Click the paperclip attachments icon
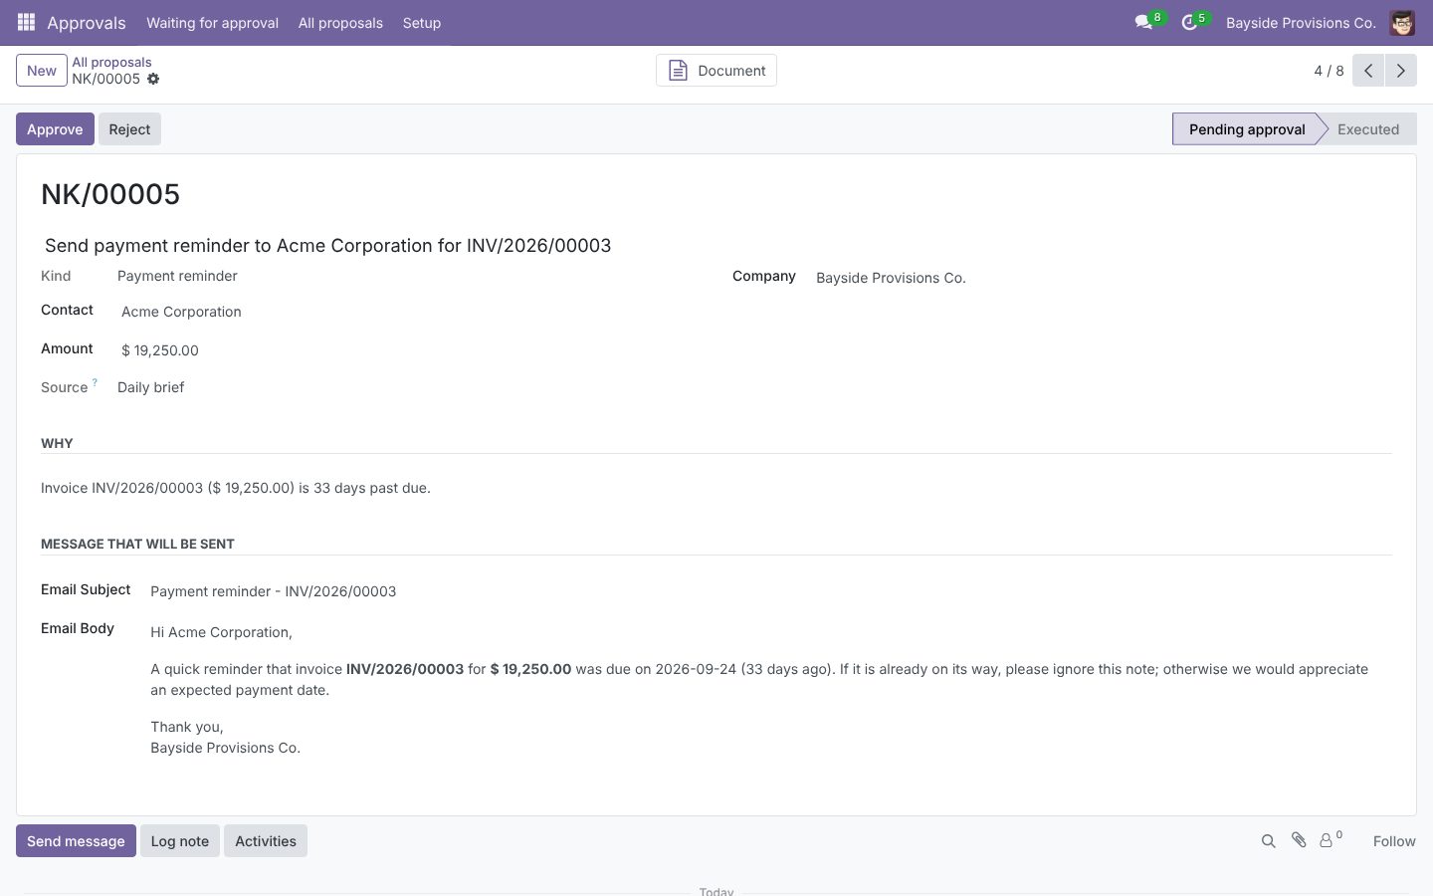 [1299, 840]
